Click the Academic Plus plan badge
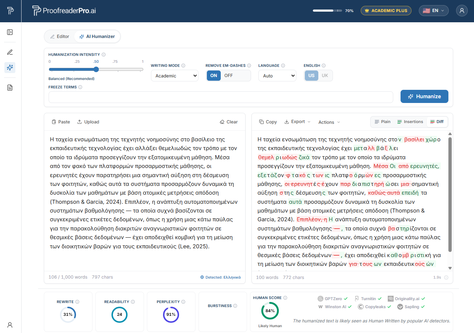474x333 pixels. tap(386, 11)
